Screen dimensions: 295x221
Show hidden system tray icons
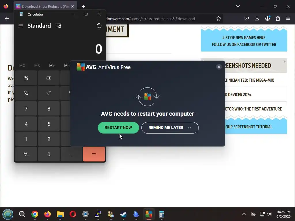(244, 214)
